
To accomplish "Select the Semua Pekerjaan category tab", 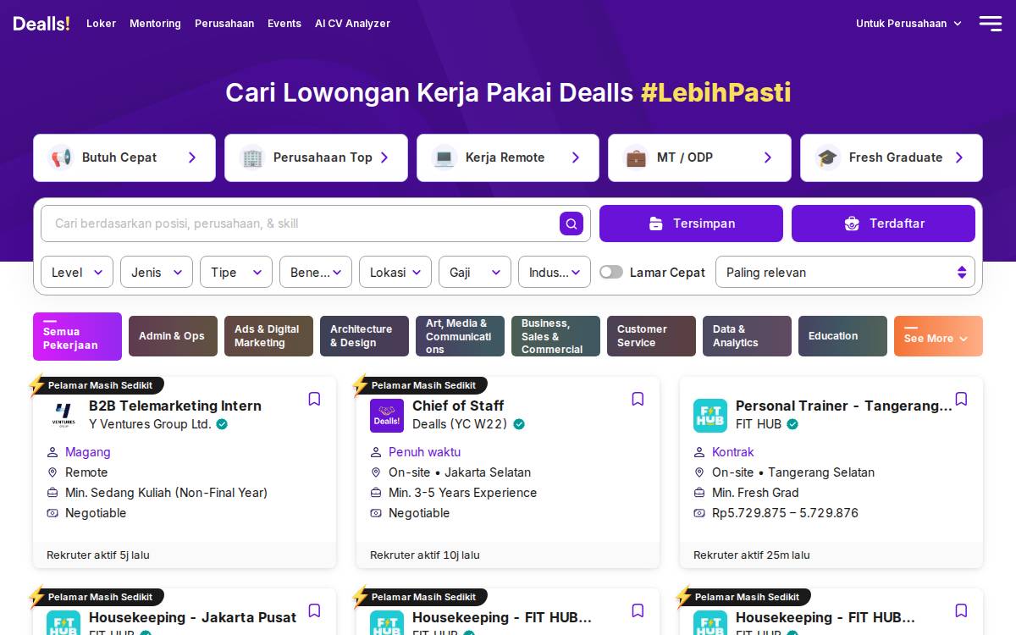I will (x=77, y=336).
